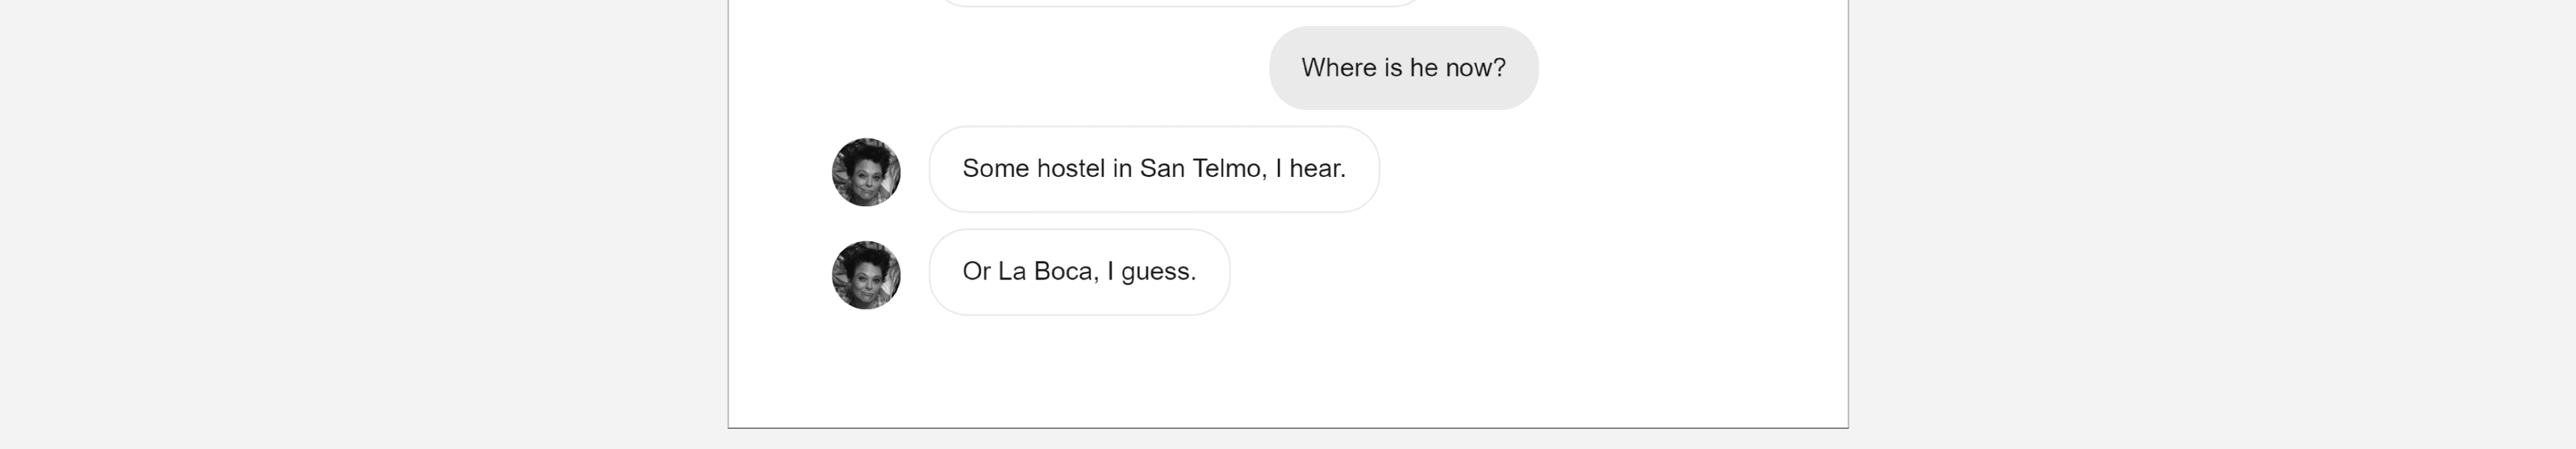Click the partially visible bubble at the top
Image resolution: width=2576 pixels, height=449 pixels.
pos(1180,2)
